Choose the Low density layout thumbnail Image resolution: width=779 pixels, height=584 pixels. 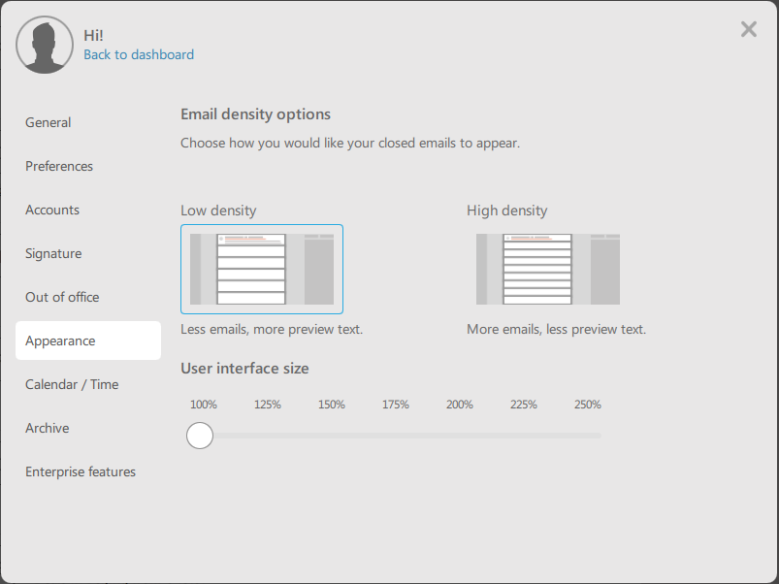(262, 269)
